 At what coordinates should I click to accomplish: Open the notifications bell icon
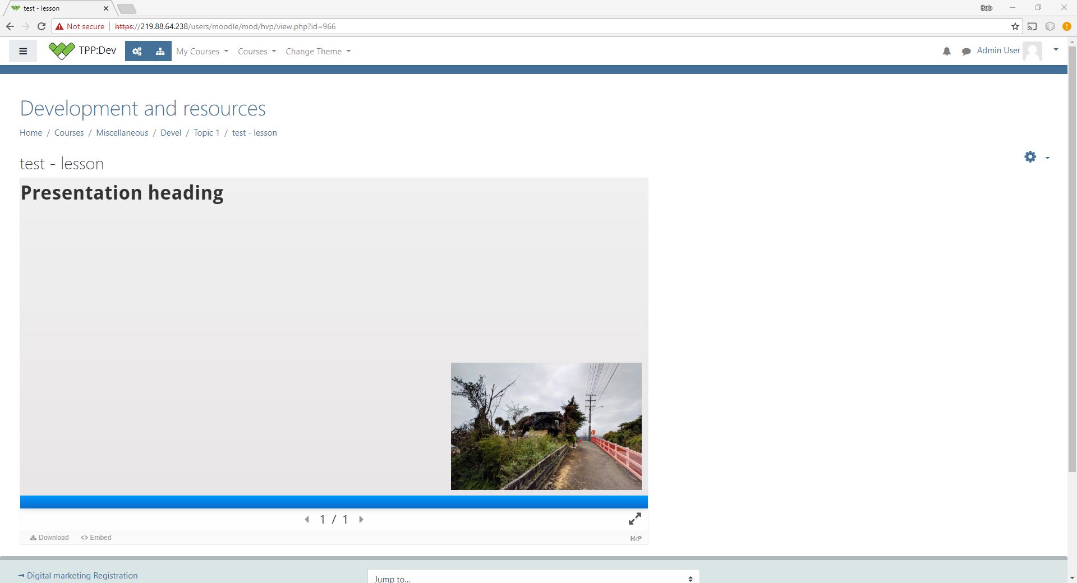coord(947,52)
